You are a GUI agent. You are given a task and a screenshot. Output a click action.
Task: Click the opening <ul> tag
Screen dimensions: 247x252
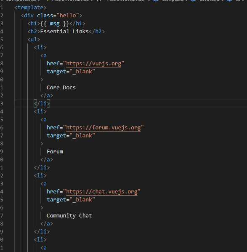pyautogui.click(x=34, y=39)
